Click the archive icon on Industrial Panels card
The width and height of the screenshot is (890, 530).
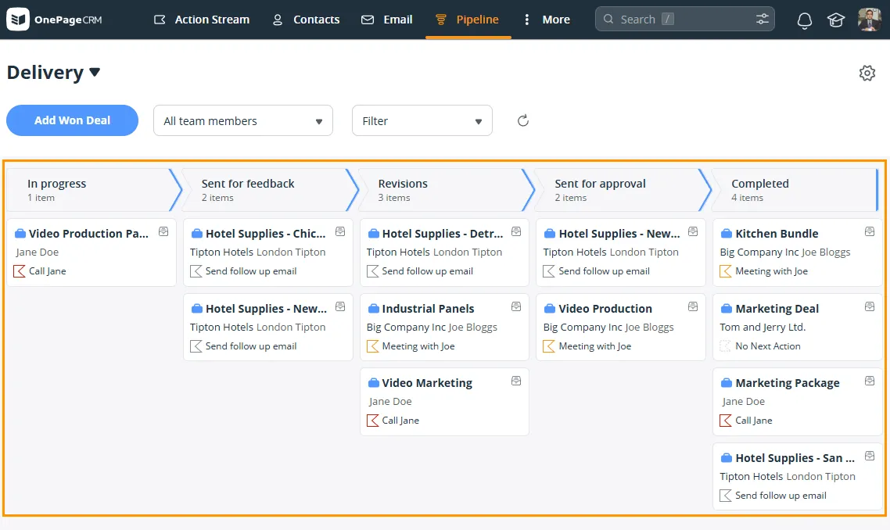(516, 306)
